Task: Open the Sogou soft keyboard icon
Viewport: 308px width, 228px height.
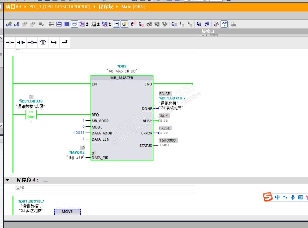Action: pyautogui.click(x=300, y=197)
